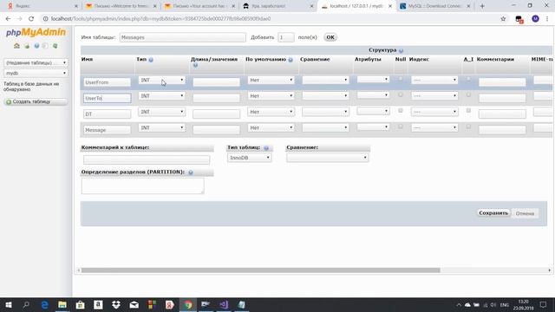This screenshot has height=312, width=555.
Task: Focus the add fields count input
Action: 286,37
